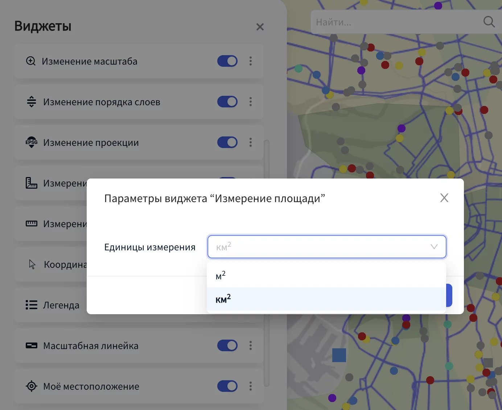Click the Найти search field
The height and width of the screenshot is (410, 502).
click(x=395, y=22)
